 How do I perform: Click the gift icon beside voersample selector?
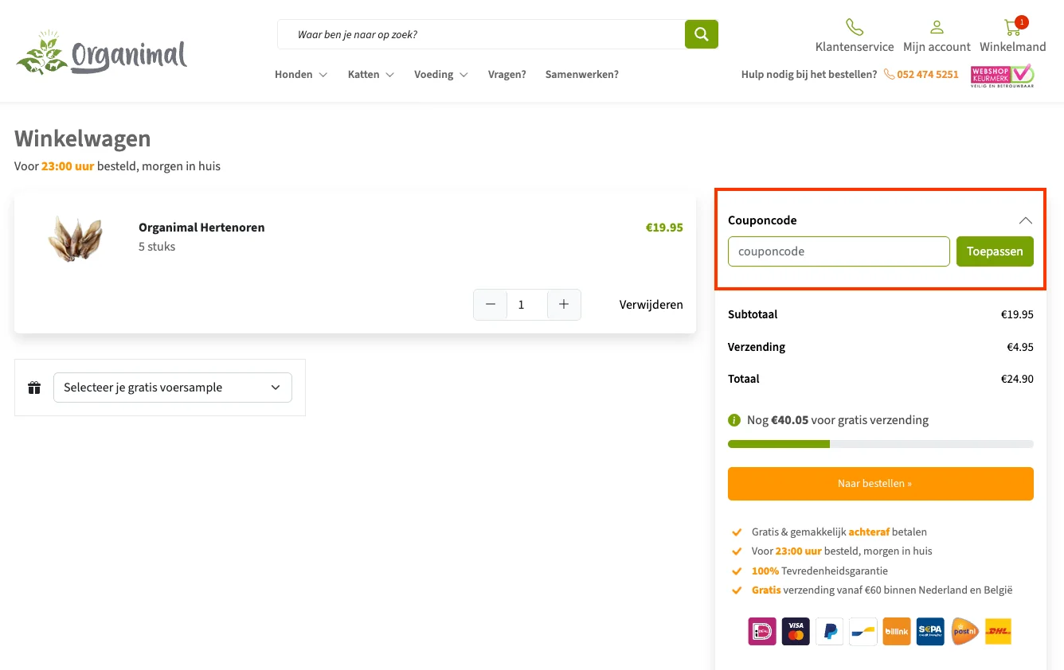click(x=34, y=388)
